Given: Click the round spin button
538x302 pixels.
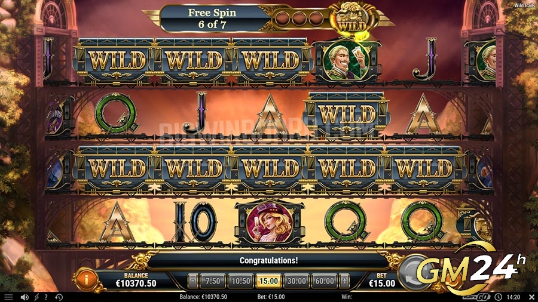Looking at the screenshot, I should tap(415, 273).
